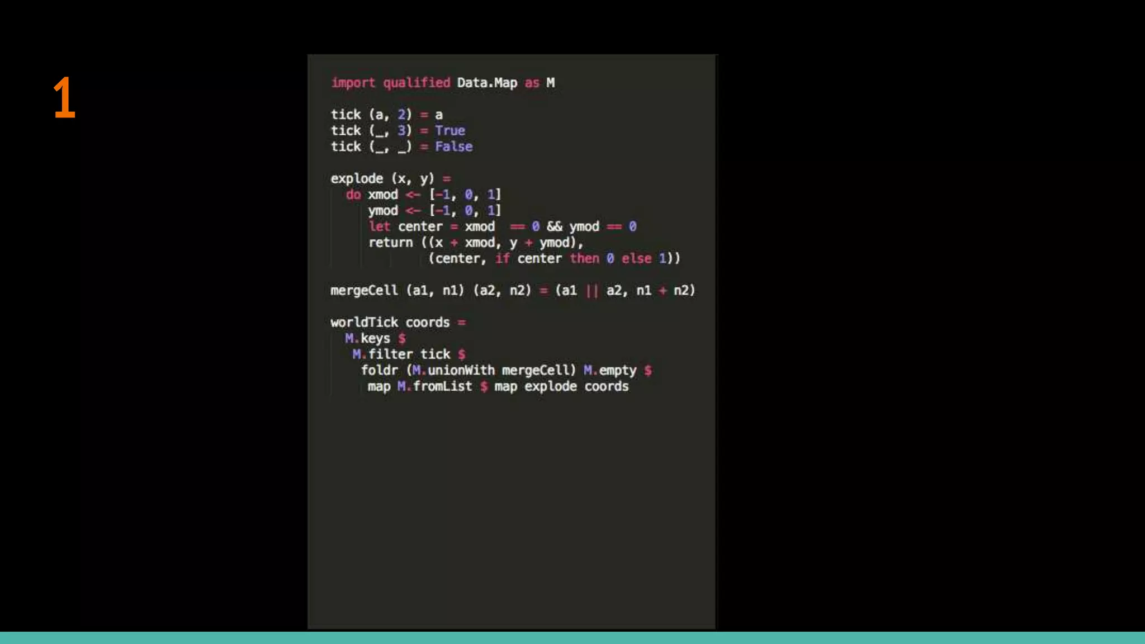Screen dimensions: 1145x644
Task: Click 'M.keys' in worldTick body
Action: pyautogui.click(x=367, y=339)
